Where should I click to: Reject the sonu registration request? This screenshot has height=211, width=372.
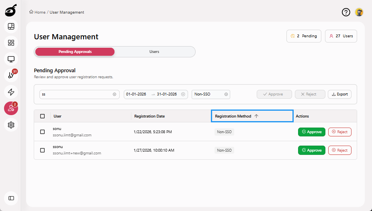tap(340, 132)
